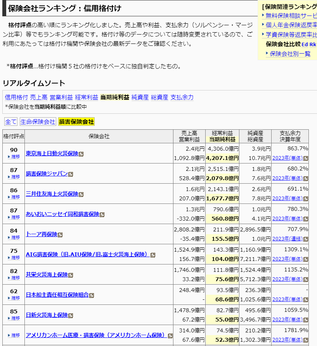Open external link icon beside トーア再保険
Image resolution: width=317 pixels, height=346 pixels.
pos(60,235)
